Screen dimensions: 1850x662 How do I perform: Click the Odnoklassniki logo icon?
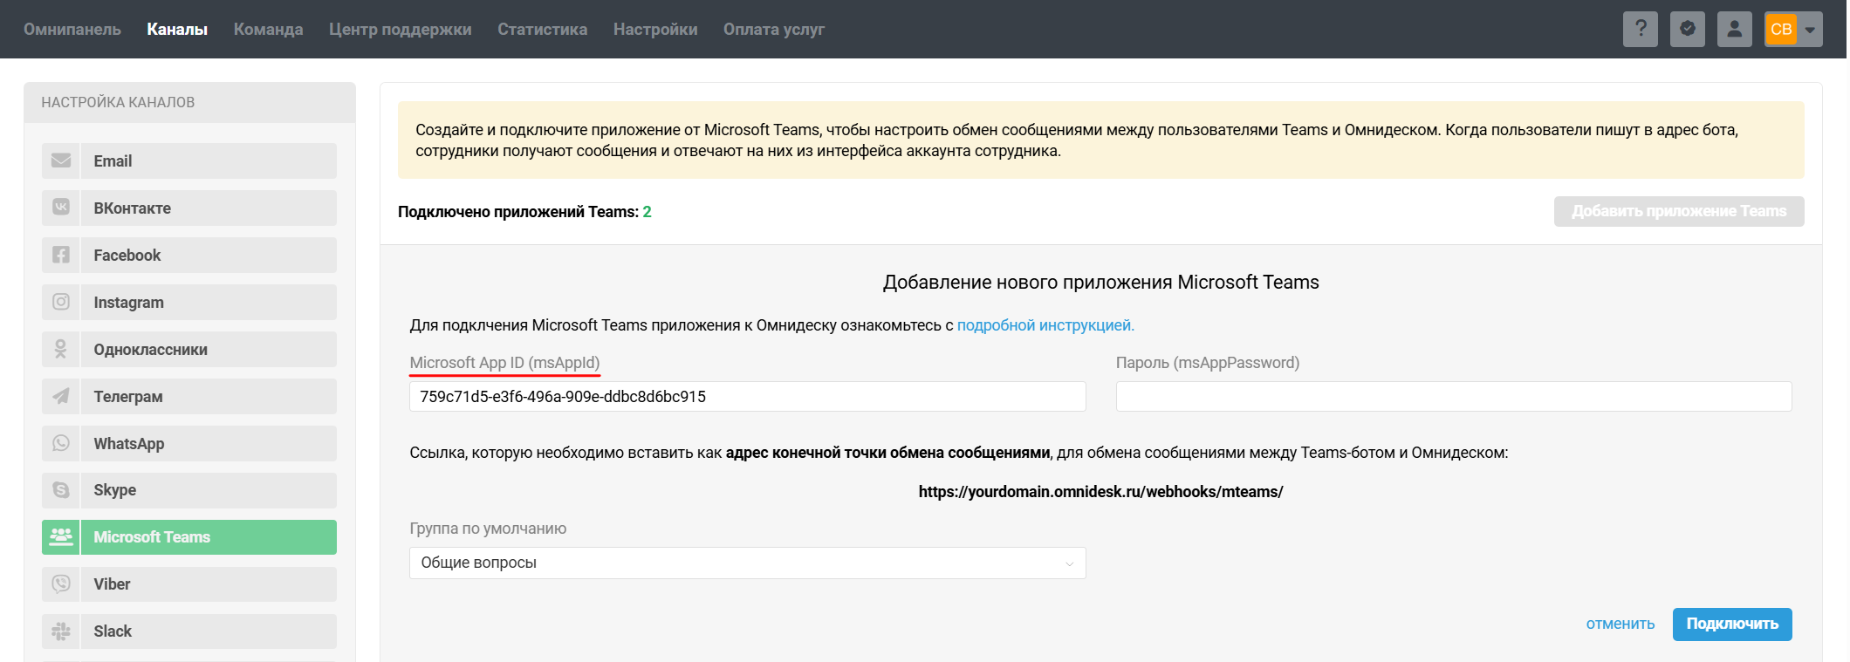point(61,349)
